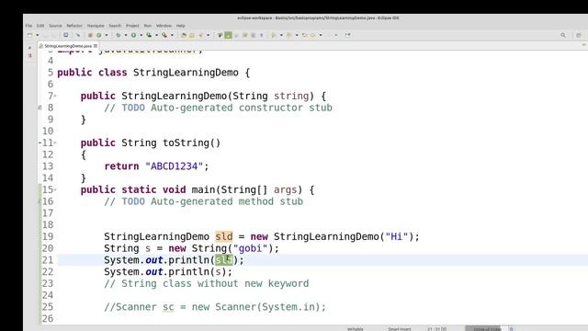
Task: Open the Navigate menu
Action: (96, 26)
